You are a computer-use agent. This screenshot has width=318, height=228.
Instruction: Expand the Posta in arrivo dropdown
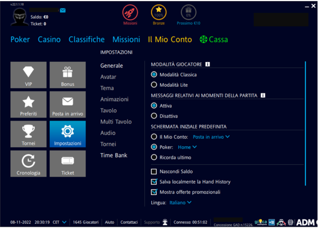tap(211, 136)
